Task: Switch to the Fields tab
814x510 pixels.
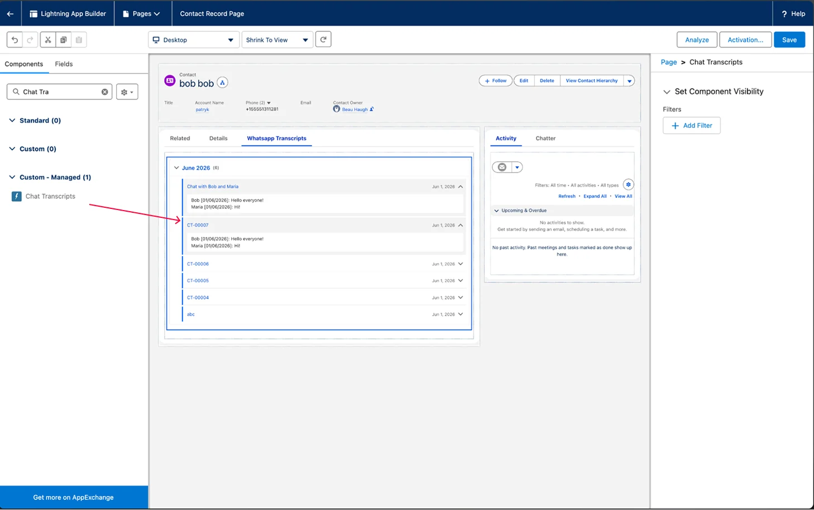Action: pos(64,64)
